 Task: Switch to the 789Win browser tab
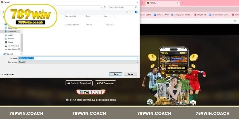click(x=162, y=3)
